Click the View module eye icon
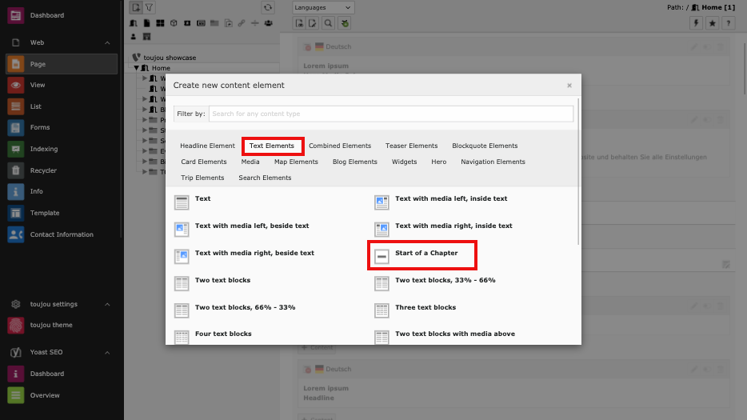 (15, 85)
